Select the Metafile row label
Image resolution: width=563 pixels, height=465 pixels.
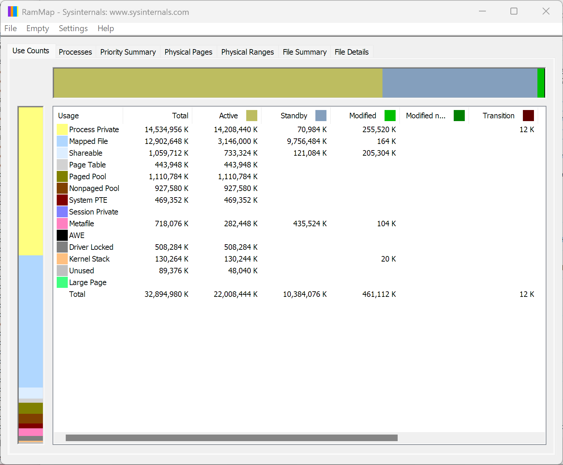pos(82,224)
